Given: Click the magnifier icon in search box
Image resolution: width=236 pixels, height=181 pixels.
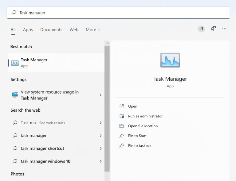Looking at the screenshot, I should 14,13.
